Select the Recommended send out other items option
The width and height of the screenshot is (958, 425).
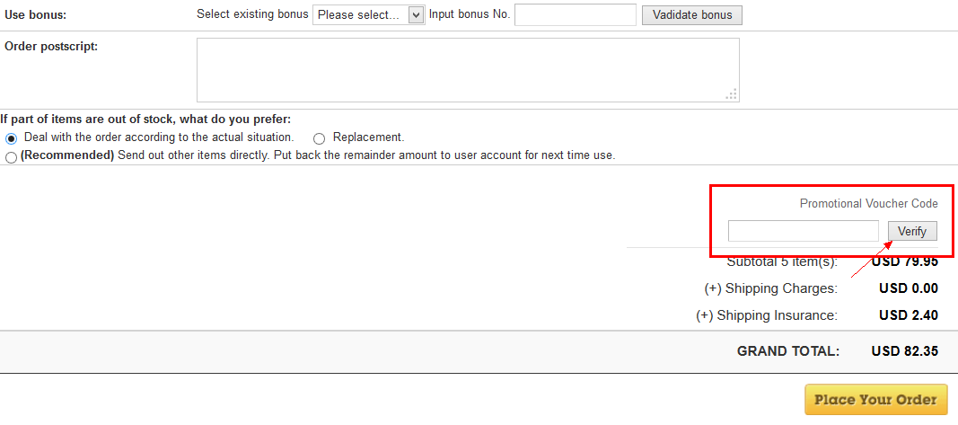(11, 157)
